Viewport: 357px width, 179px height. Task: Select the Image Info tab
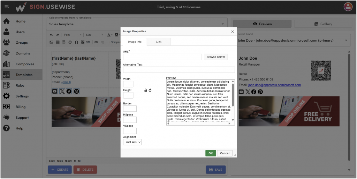pos(135,42)
